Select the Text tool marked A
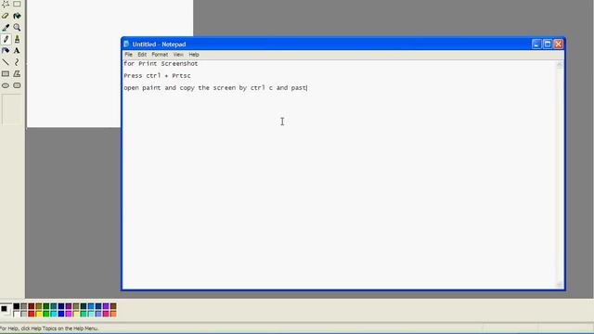 tap(17, 51)
